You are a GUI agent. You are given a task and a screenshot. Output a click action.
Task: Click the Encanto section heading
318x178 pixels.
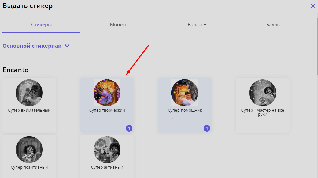coord(16,70)
